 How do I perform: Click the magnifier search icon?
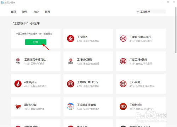[x=138, y=12]
